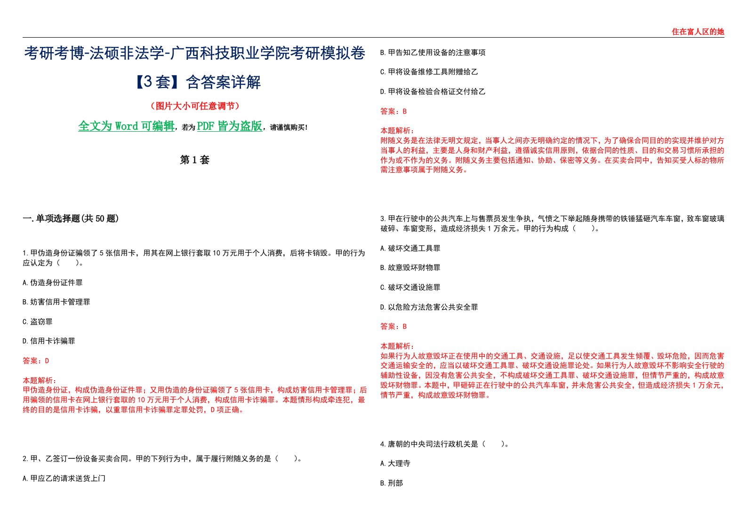This screenshot has width=747, height=528.
Task: Select option B.甲告知乙使用设备的注意事项
Action: click(x=433, y=52)
